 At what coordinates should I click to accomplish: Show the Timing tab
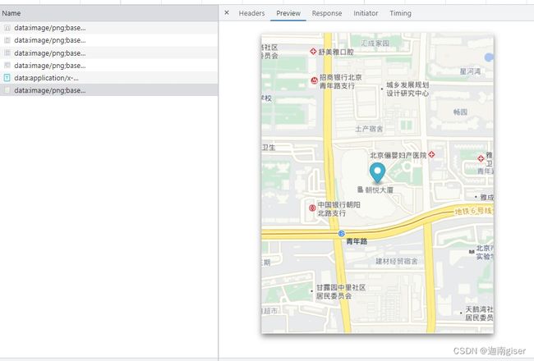pos(400,13)
